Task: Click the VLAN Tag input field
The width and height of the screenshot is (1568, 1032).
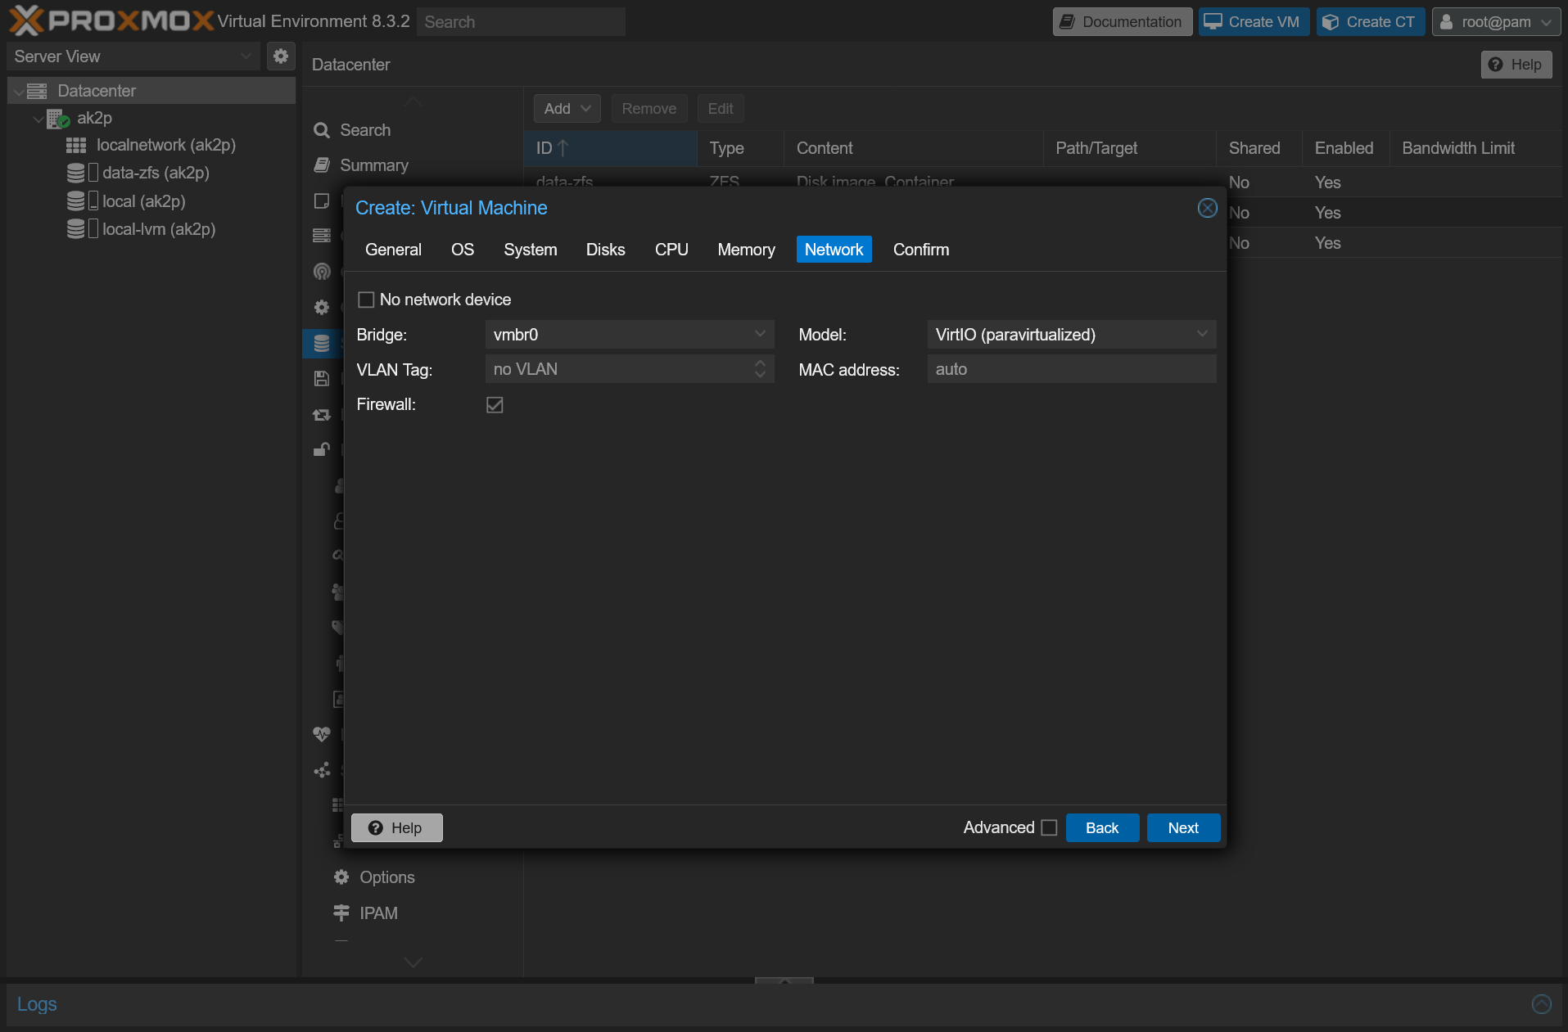Action: [x=618, y=369]
